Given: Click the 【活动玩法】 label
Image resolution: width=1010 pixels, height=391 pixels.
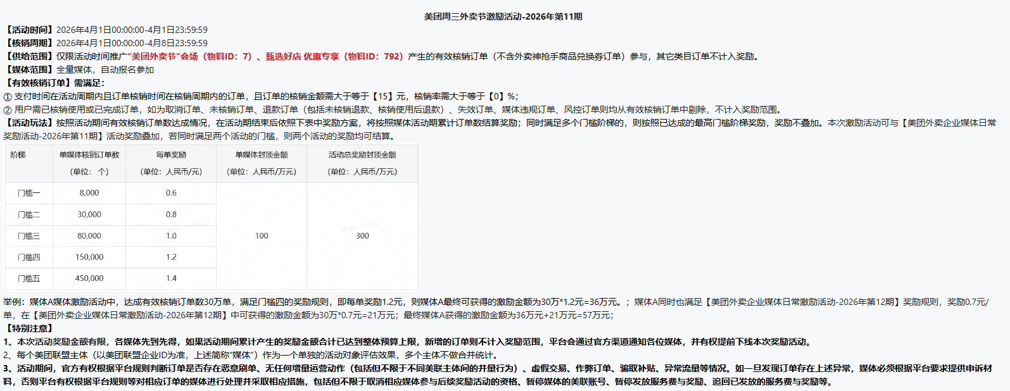Looking at the screenshot, I should click(29, 123).
